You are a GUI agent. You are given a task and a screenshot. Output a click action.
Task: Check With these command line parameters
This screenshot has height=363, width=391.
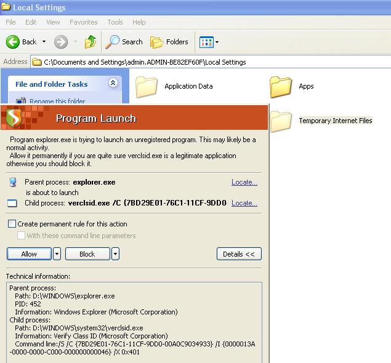click(x=21, y=236)
